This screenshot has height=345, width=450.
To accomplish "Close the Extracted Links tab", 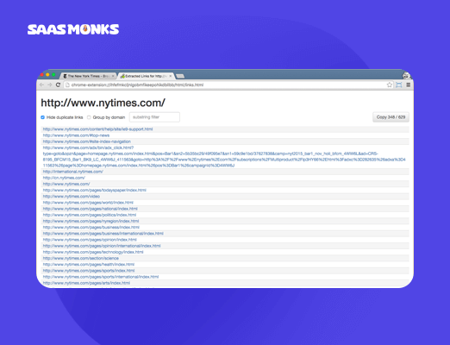I will pyautogui.click(x=171, y=76).
